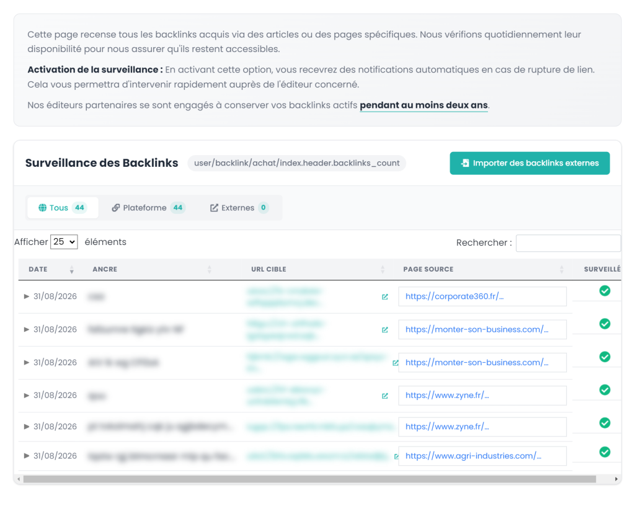Open external link icon in second monter-son-business row
This screenshot has height=511, width=635.
395,363
